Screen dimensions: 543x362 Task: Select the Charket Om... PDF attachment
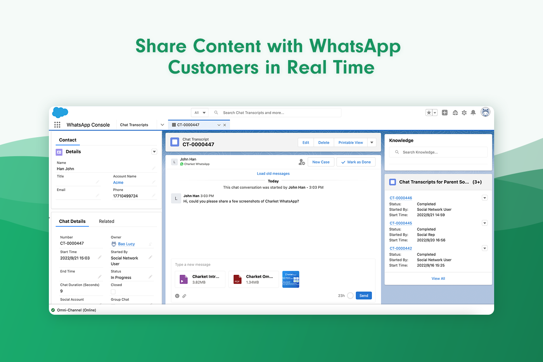[x=254, y=279]
